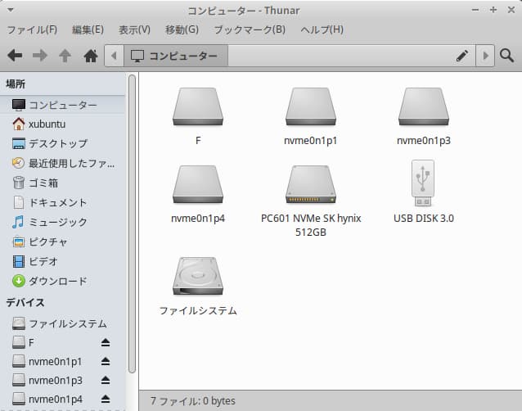Open ダウンロード in sidebar
The image size is (522, 411).
[x=62, y=281]
